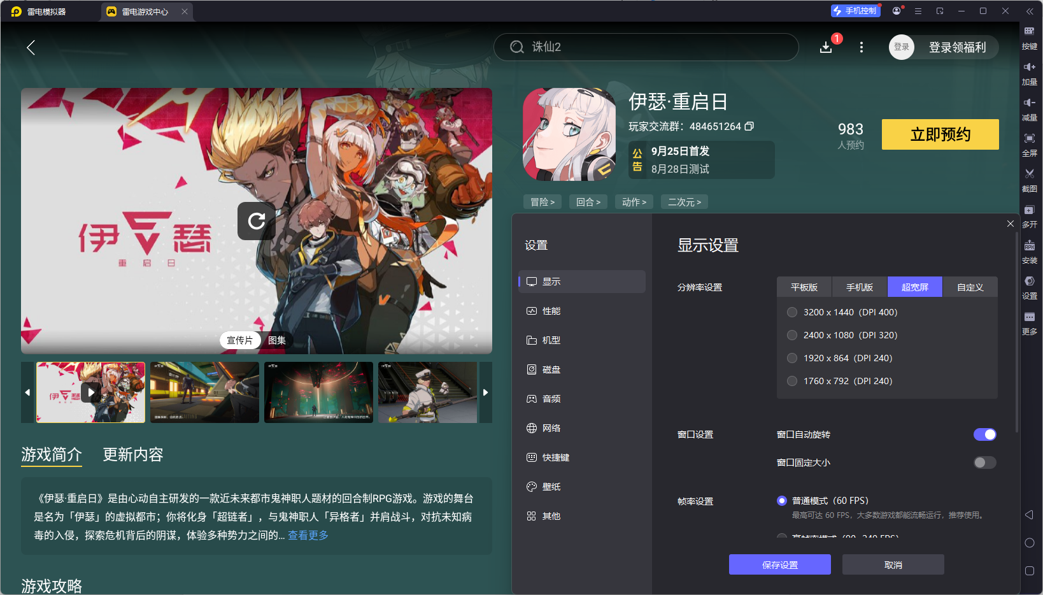Close the 雷电游戏中心 tab
The height and width of the screenshot is (595, 1043).
185,11
